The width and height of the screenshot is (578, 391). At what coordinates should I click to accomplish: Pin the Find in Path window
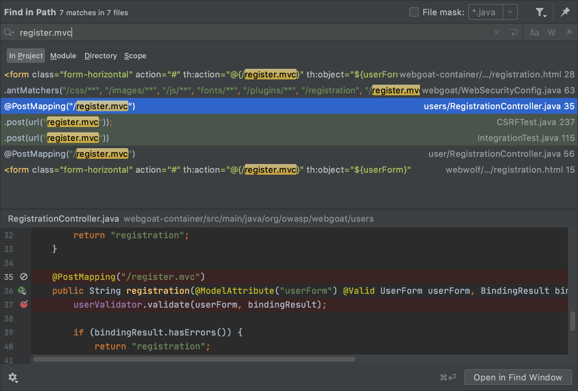pyautogui.click(x=565, y=12)
